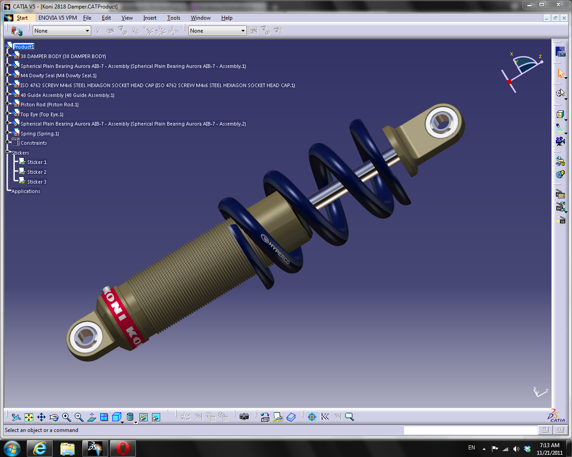Click the magnifier search icon in bottom toolbar
Screen dimensions: 572x457
pyautogui.click(x=350, y=417)
